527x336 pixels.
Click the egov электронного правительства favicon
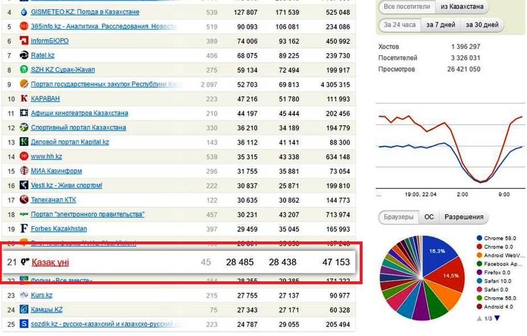tap(24, 214)
